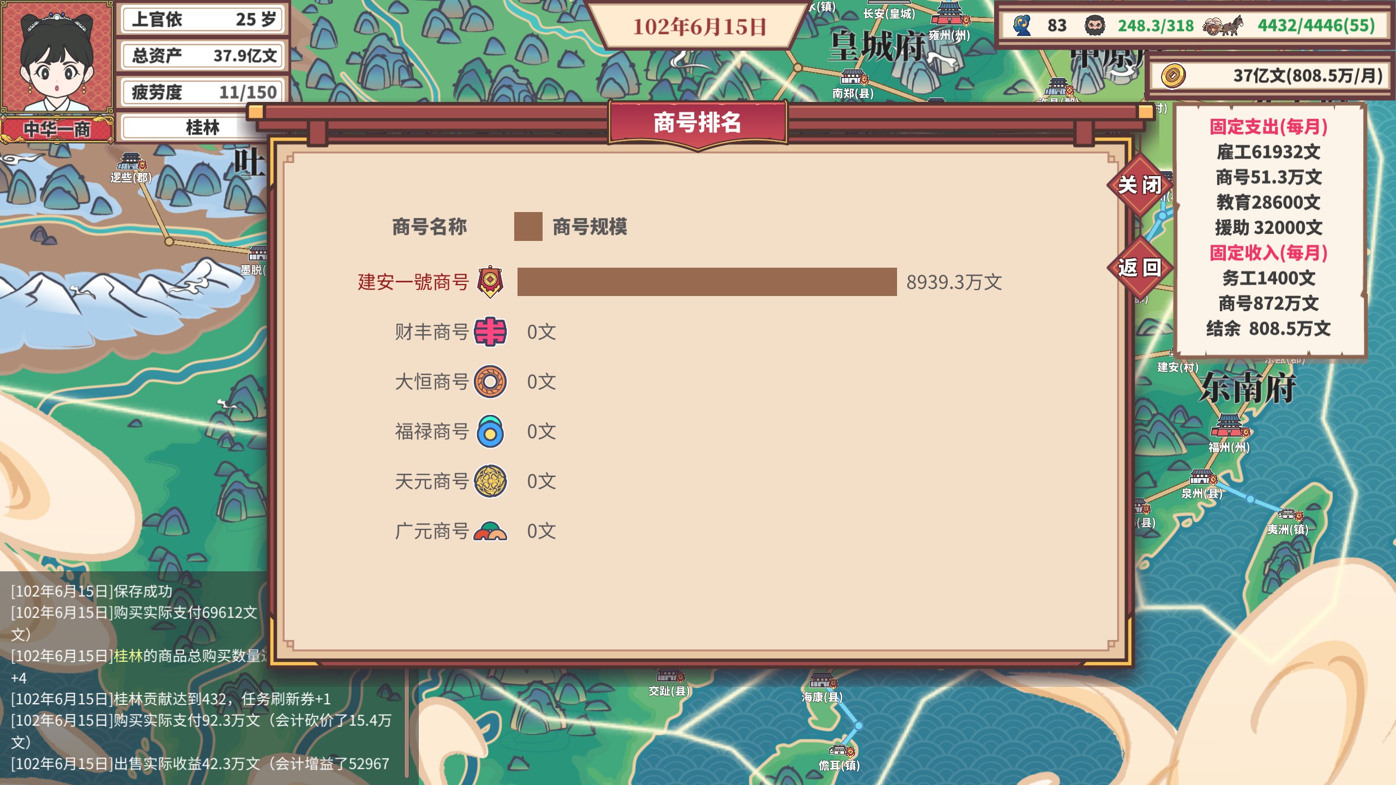The image size is (1396, 785).
Task: Close the 商号排名 panel with 关闭
Action: coord(1140,185)
